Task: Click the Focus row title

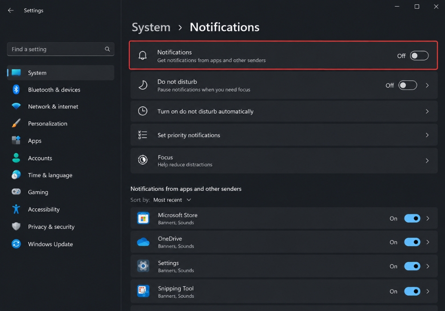Action: (x=165, y=157)
